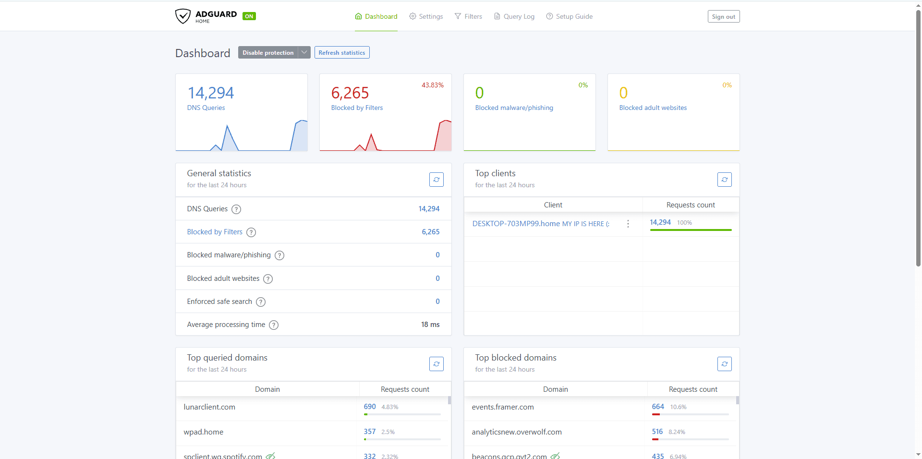Click the AdGuard Home shield logo
Image resolution: width=922 pixels, height=459 pixels.
tap(183, 16)
